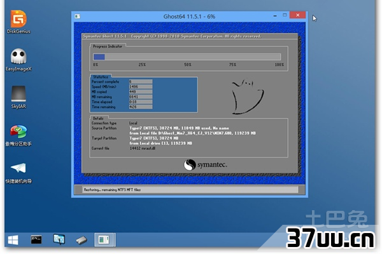This screenshot has width=382, height=254.
Task: Click the MB remaining value 6641
Action: point(141,97)
